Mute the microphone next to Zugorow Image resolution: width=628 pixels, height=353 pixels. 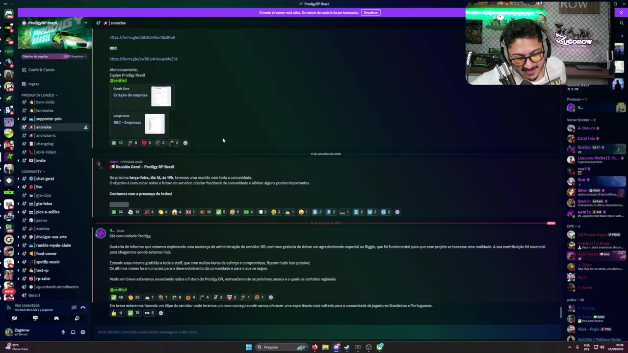pos(63,332)
